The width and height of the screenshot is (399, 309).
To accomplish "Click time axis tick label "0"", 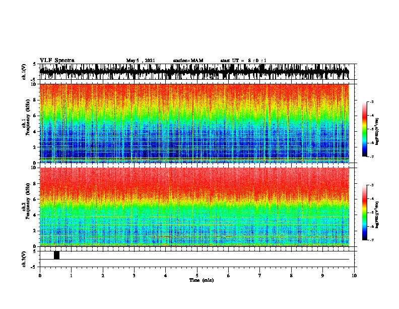I will coord(40,276).
